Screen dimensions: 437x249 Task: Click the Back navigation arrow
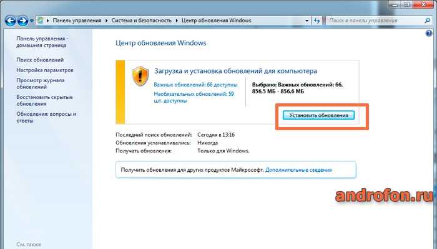click(x=11, y=21)
